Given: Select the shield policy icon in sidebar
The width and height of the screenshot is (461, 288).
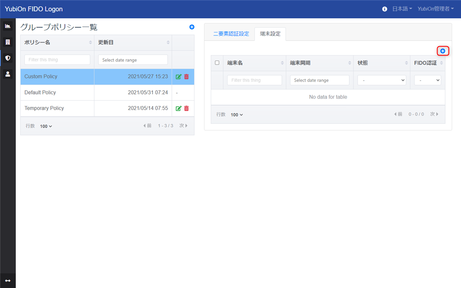Looking at the screenshot, I should [x=8, y=58].
